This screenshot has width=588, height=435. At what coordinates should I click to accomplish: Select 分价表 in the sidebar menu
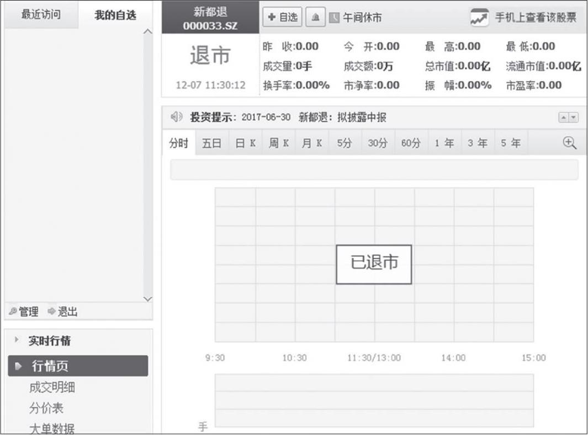(46, 408)
